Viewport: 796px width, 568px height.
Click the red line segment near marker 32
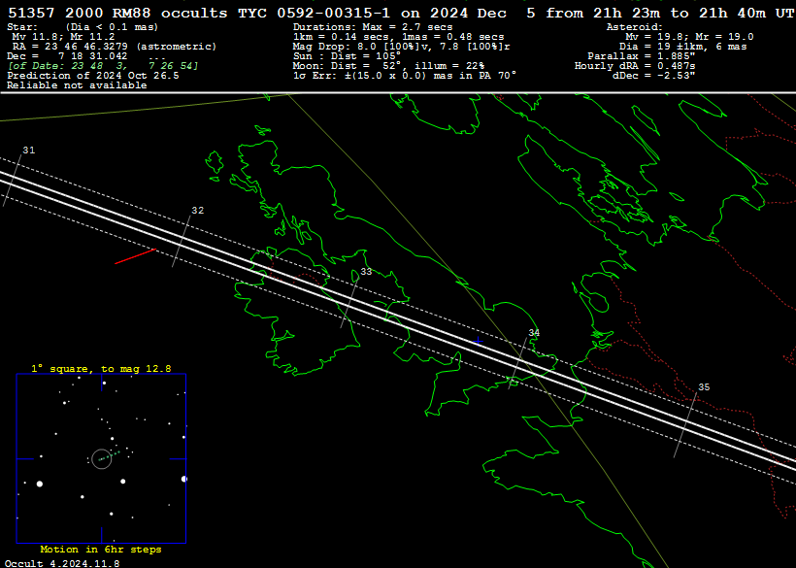coord(136,256)
